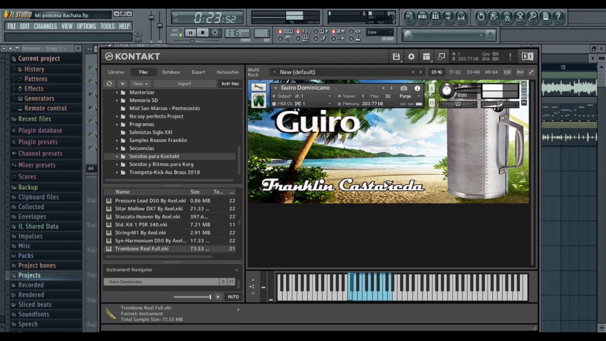
Task: Switch to Kontakt Database tab
Action: click(x=171, y=72)
